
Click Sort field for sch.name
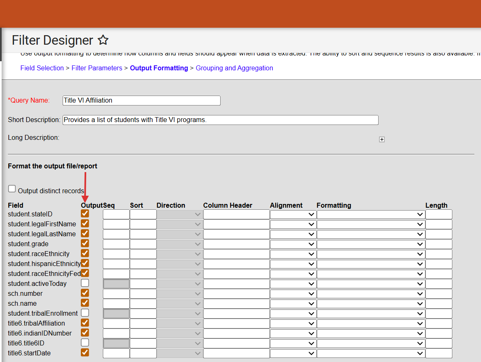143,304
